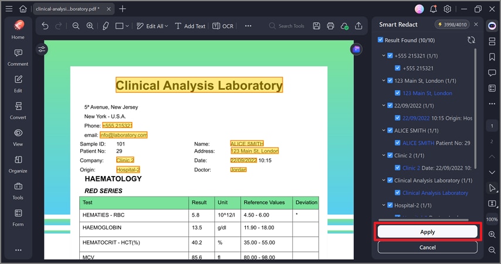Save the document
The image size is (501, 264).
coord(316,26)
